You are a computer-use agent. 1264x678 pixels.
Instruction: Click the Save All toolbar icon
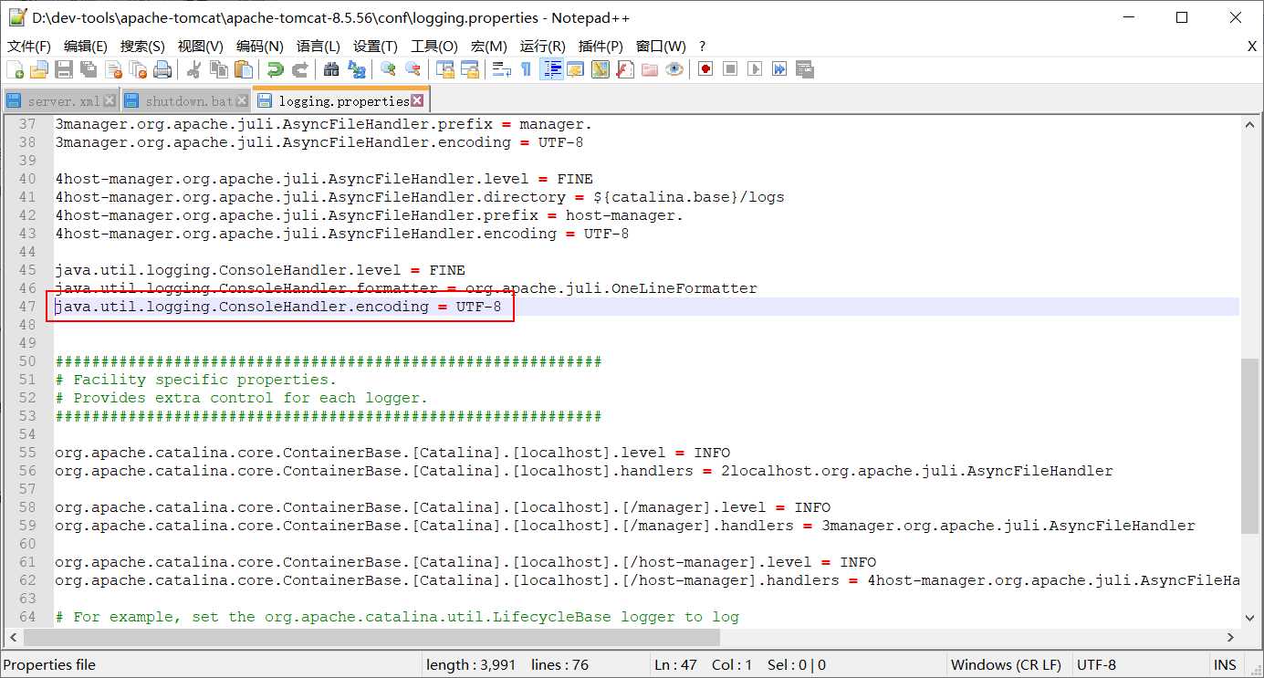[89, 69]
